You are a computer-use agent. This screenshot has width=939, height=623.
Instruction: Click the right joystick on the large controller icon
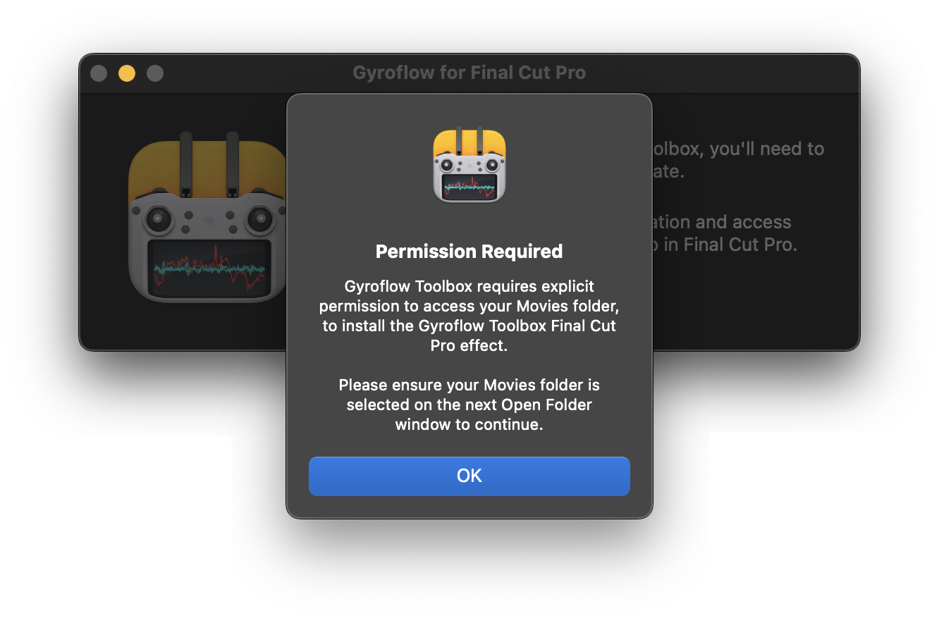click(259, 218)
